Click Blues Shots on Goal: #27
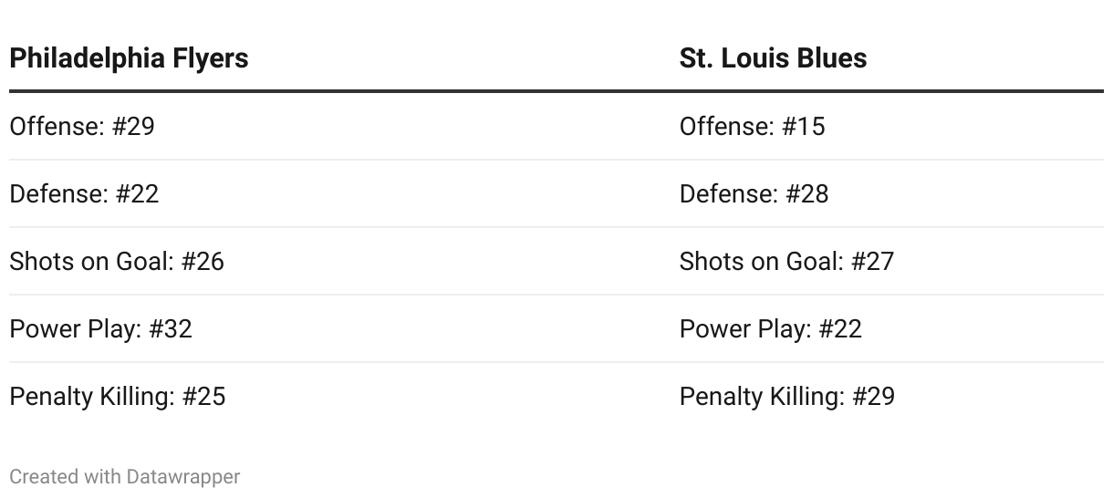Viewport: 1113px width, 498px height. pyautogui.click(x=787, y=261)
